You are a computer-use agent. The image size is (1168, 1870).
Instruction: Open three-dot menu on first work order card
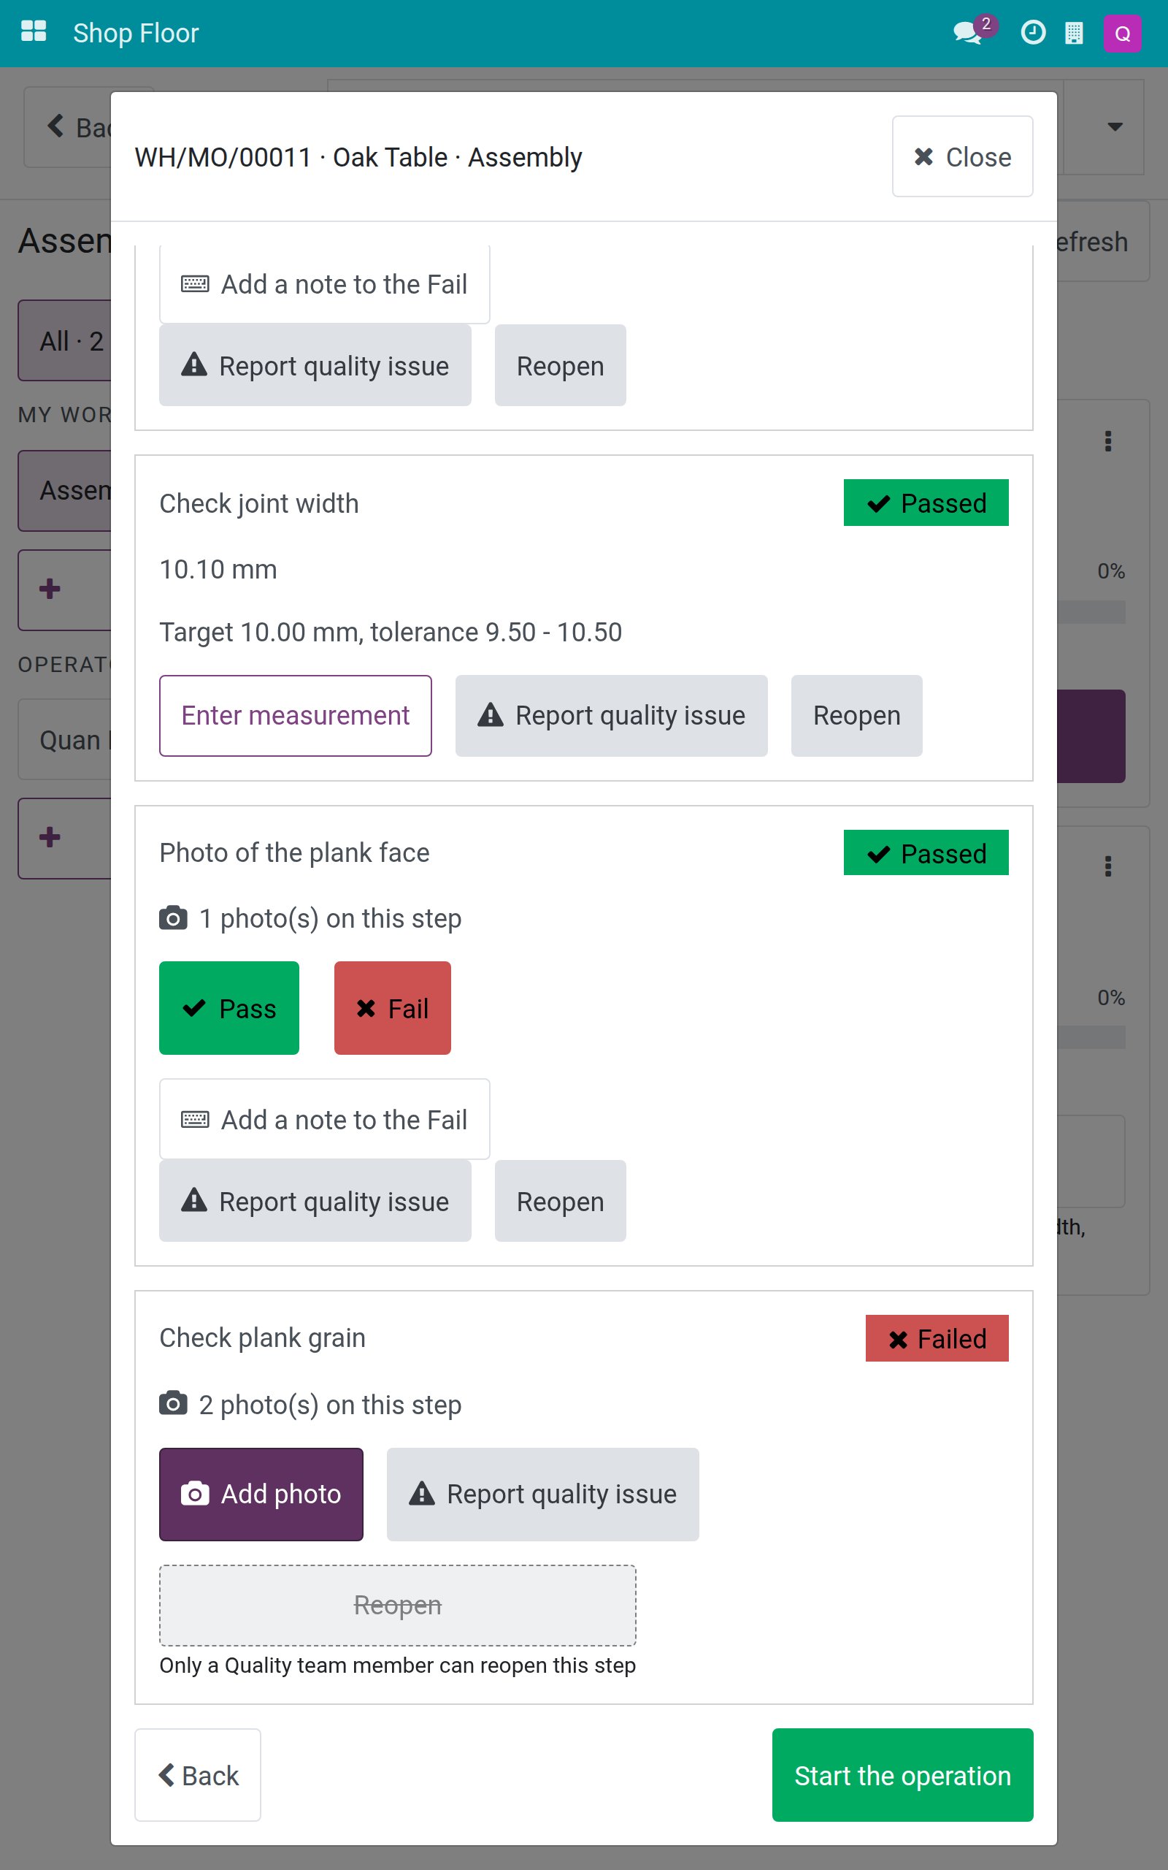pyautogui.click(x=1107, y=441)
